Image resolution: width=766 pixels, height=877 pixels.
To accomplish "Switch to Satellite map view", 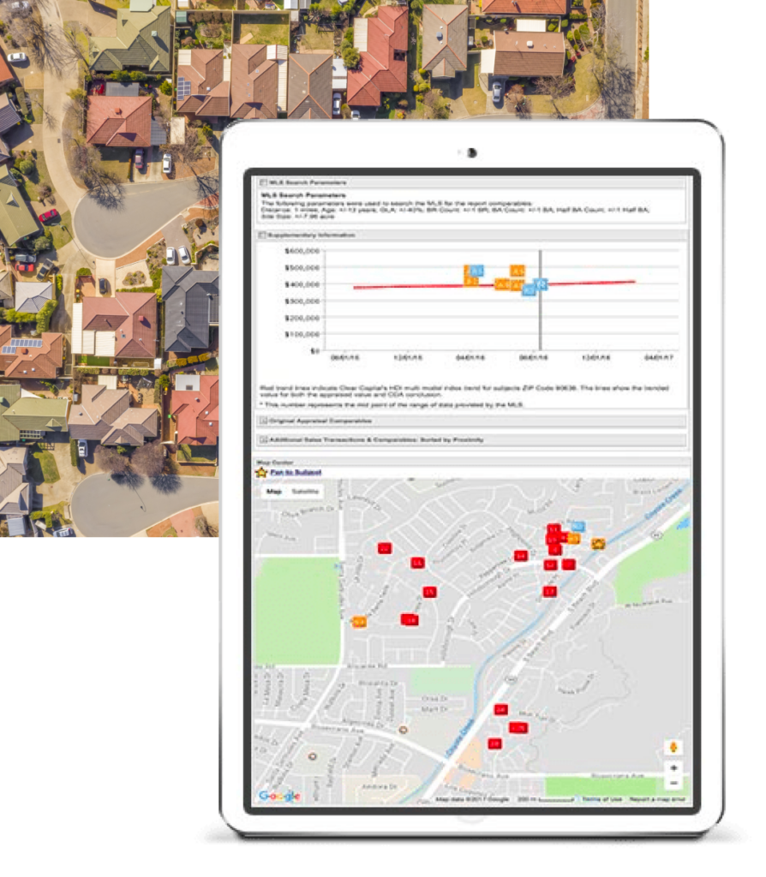I will click(304, 492).
